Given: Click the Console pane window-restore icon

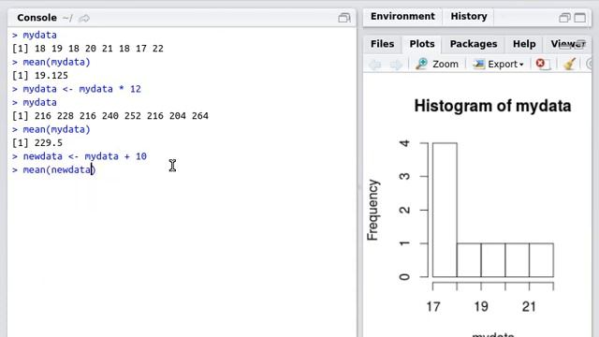Looking at the screenshot, I should click(x=344, y=18).
